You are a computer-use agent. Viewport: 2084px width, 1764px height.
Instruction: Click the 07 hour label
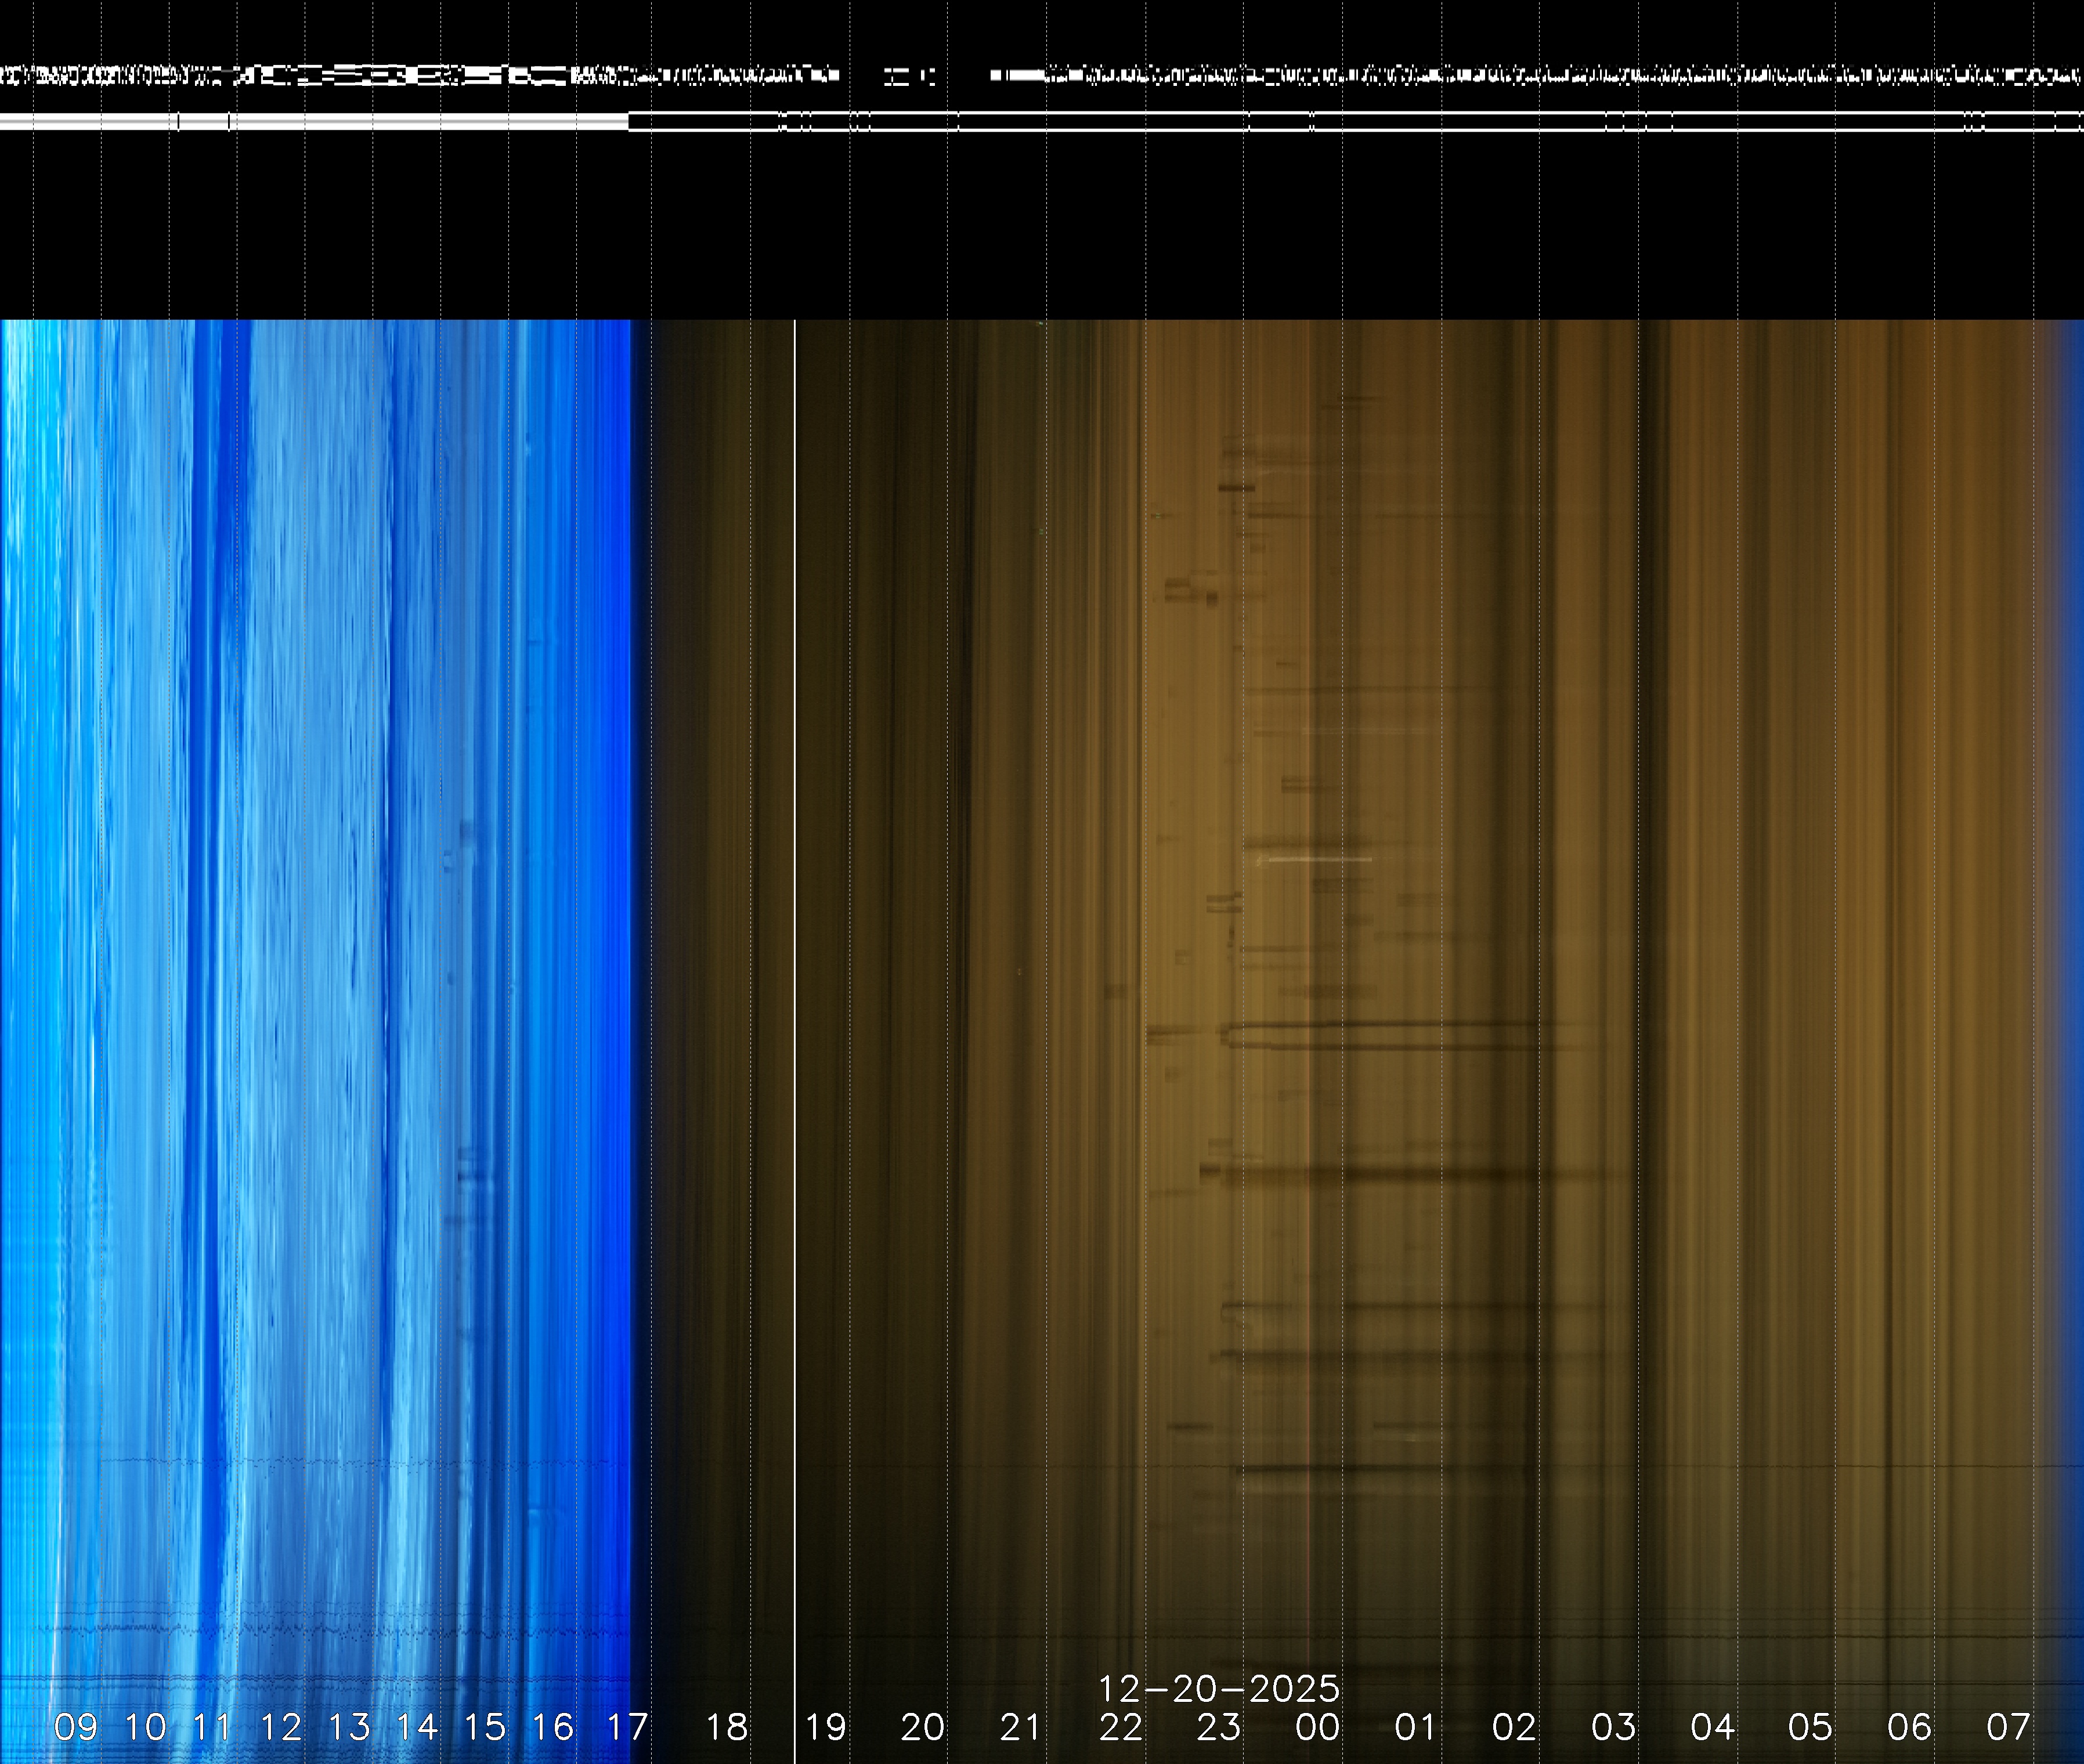pyautogui.click(x=2008, y=1726)
